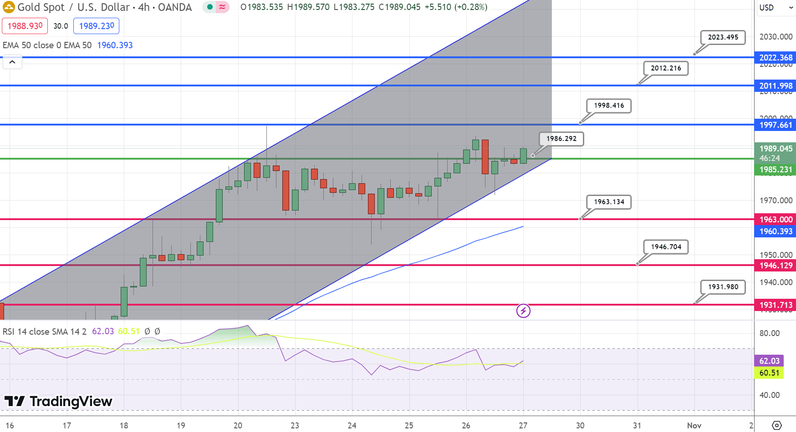Image resolution: width=796 pixels, height=432 pixels.
Task: Click Nov on the time axis
Action: tap(694, 426)
